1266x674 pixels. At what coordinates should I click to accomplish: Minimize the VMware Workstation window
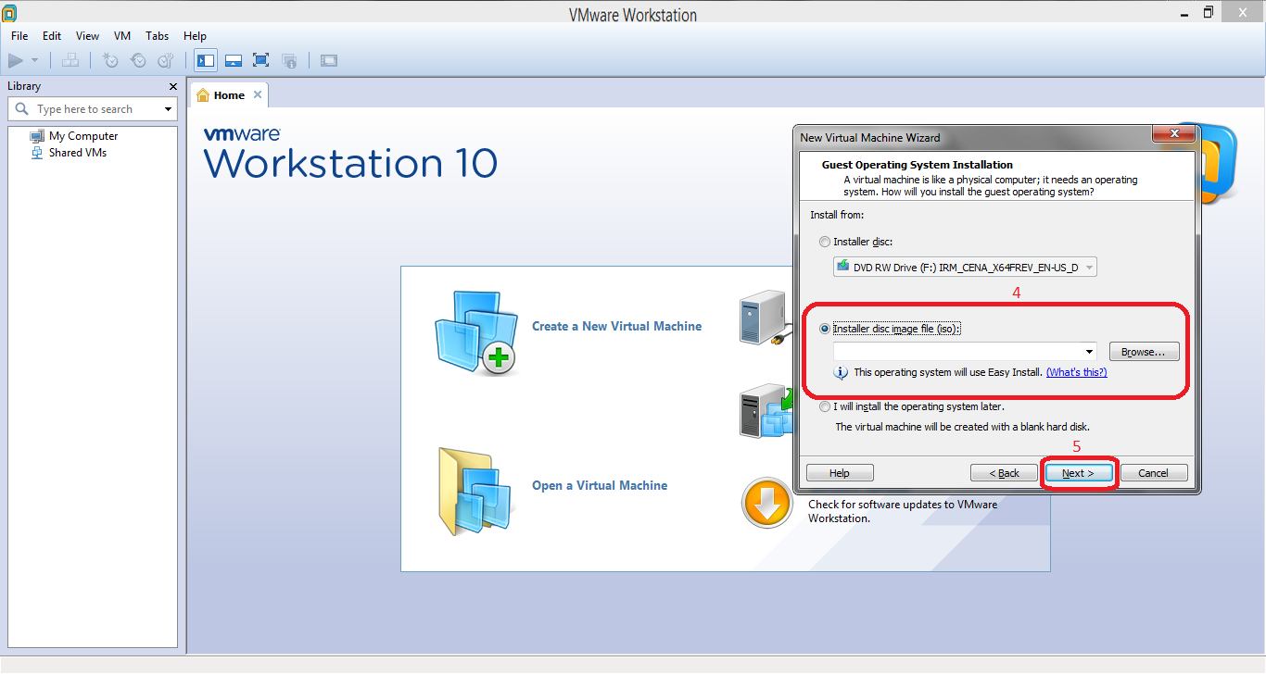pyautogui.click(x=1183, y=13)
